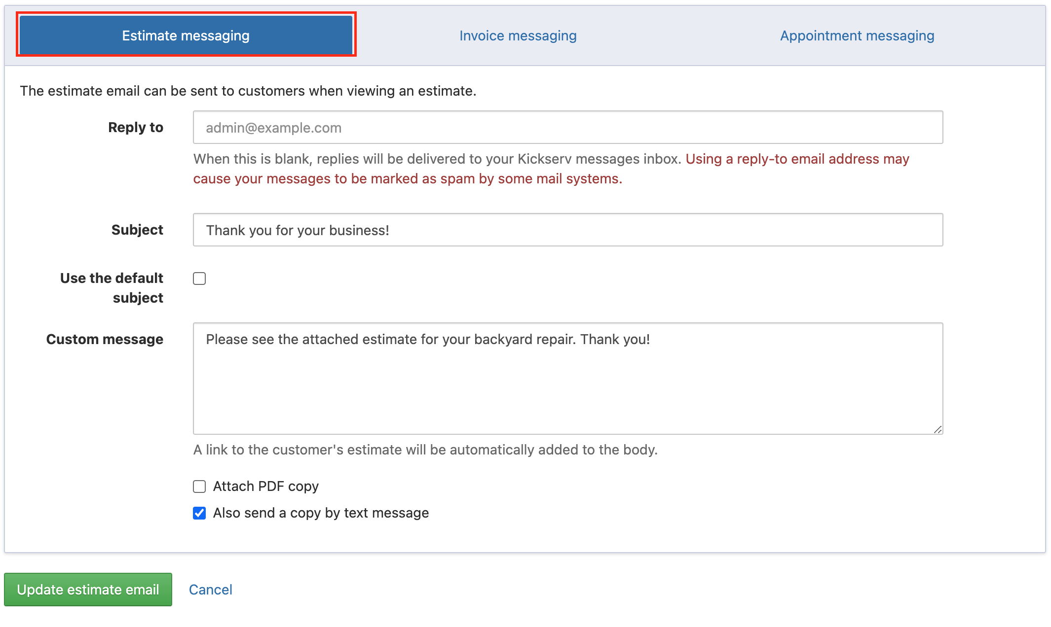Screen dimensions: 1051x627
Task: Click the Reply to email field
Action: tap(567, 128)
